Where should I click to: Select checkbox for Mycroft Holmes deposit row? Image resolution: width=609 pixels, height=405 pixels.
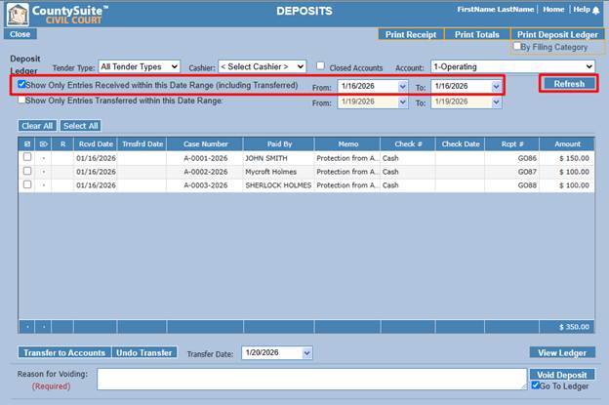tap(27, 171)
